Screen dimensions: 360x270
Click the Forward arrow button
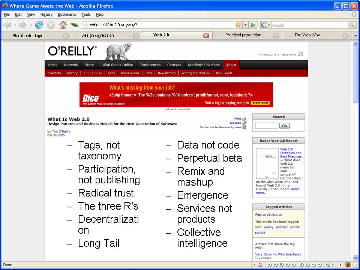tap(23, 25)
